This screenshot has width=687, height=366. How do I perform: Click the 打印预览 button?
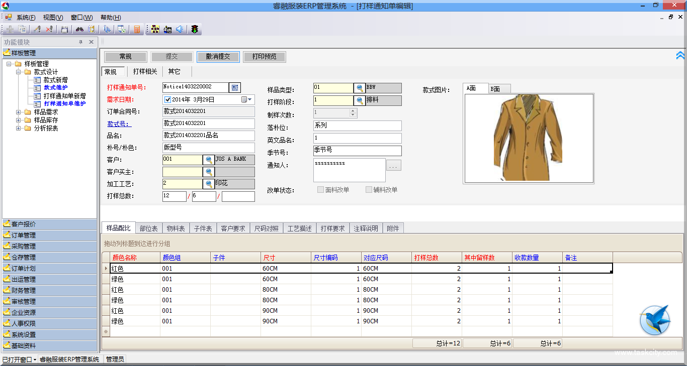(x=264, y=57)
